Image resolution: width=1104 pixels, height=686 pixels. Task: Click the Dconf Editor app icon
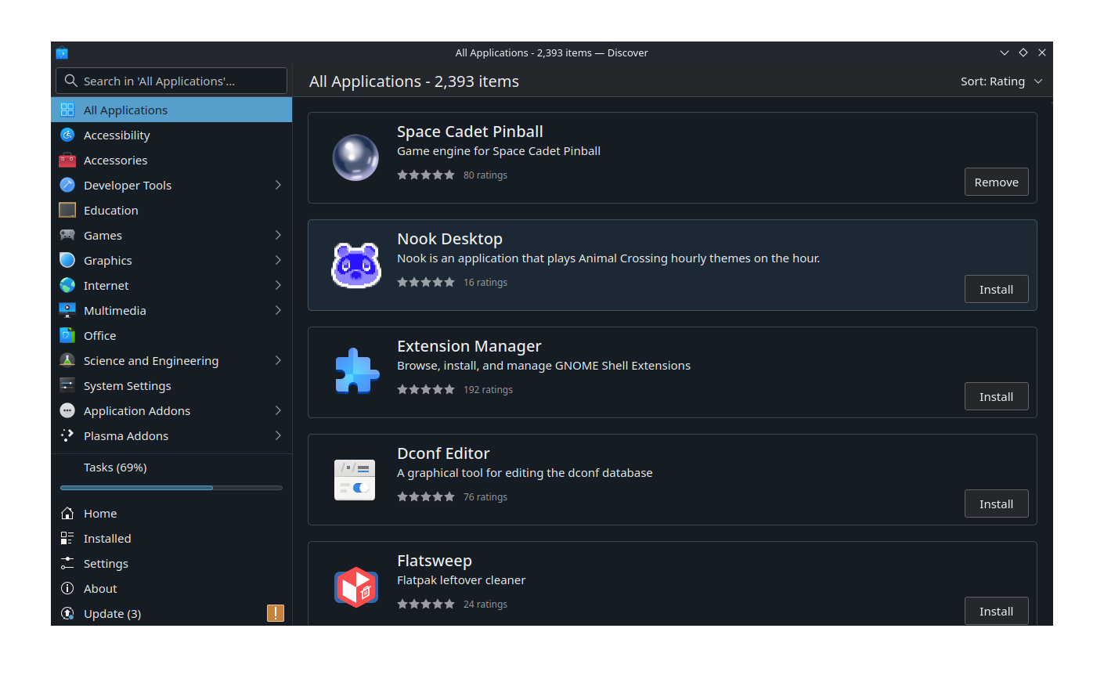point(356,479)
